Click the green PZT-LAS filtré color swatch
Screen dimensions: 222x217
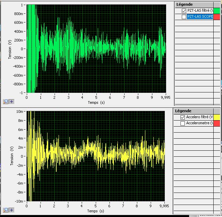[217, 11]
